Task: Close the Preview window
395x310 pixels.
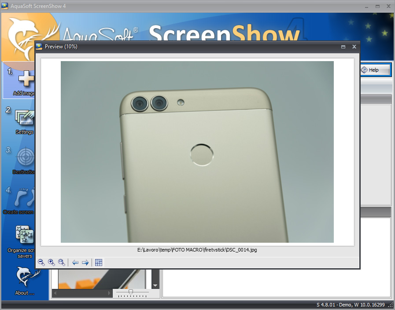Action: (354, 47)
